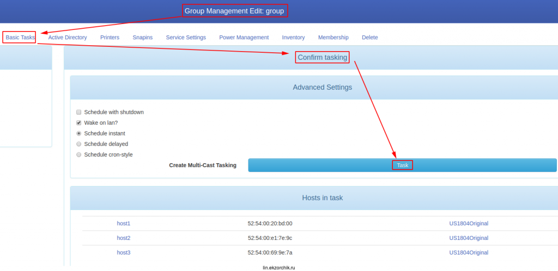Select Schedule instant radio button
Viewport: 558px width, 271px height.
(x=79, y=133)
